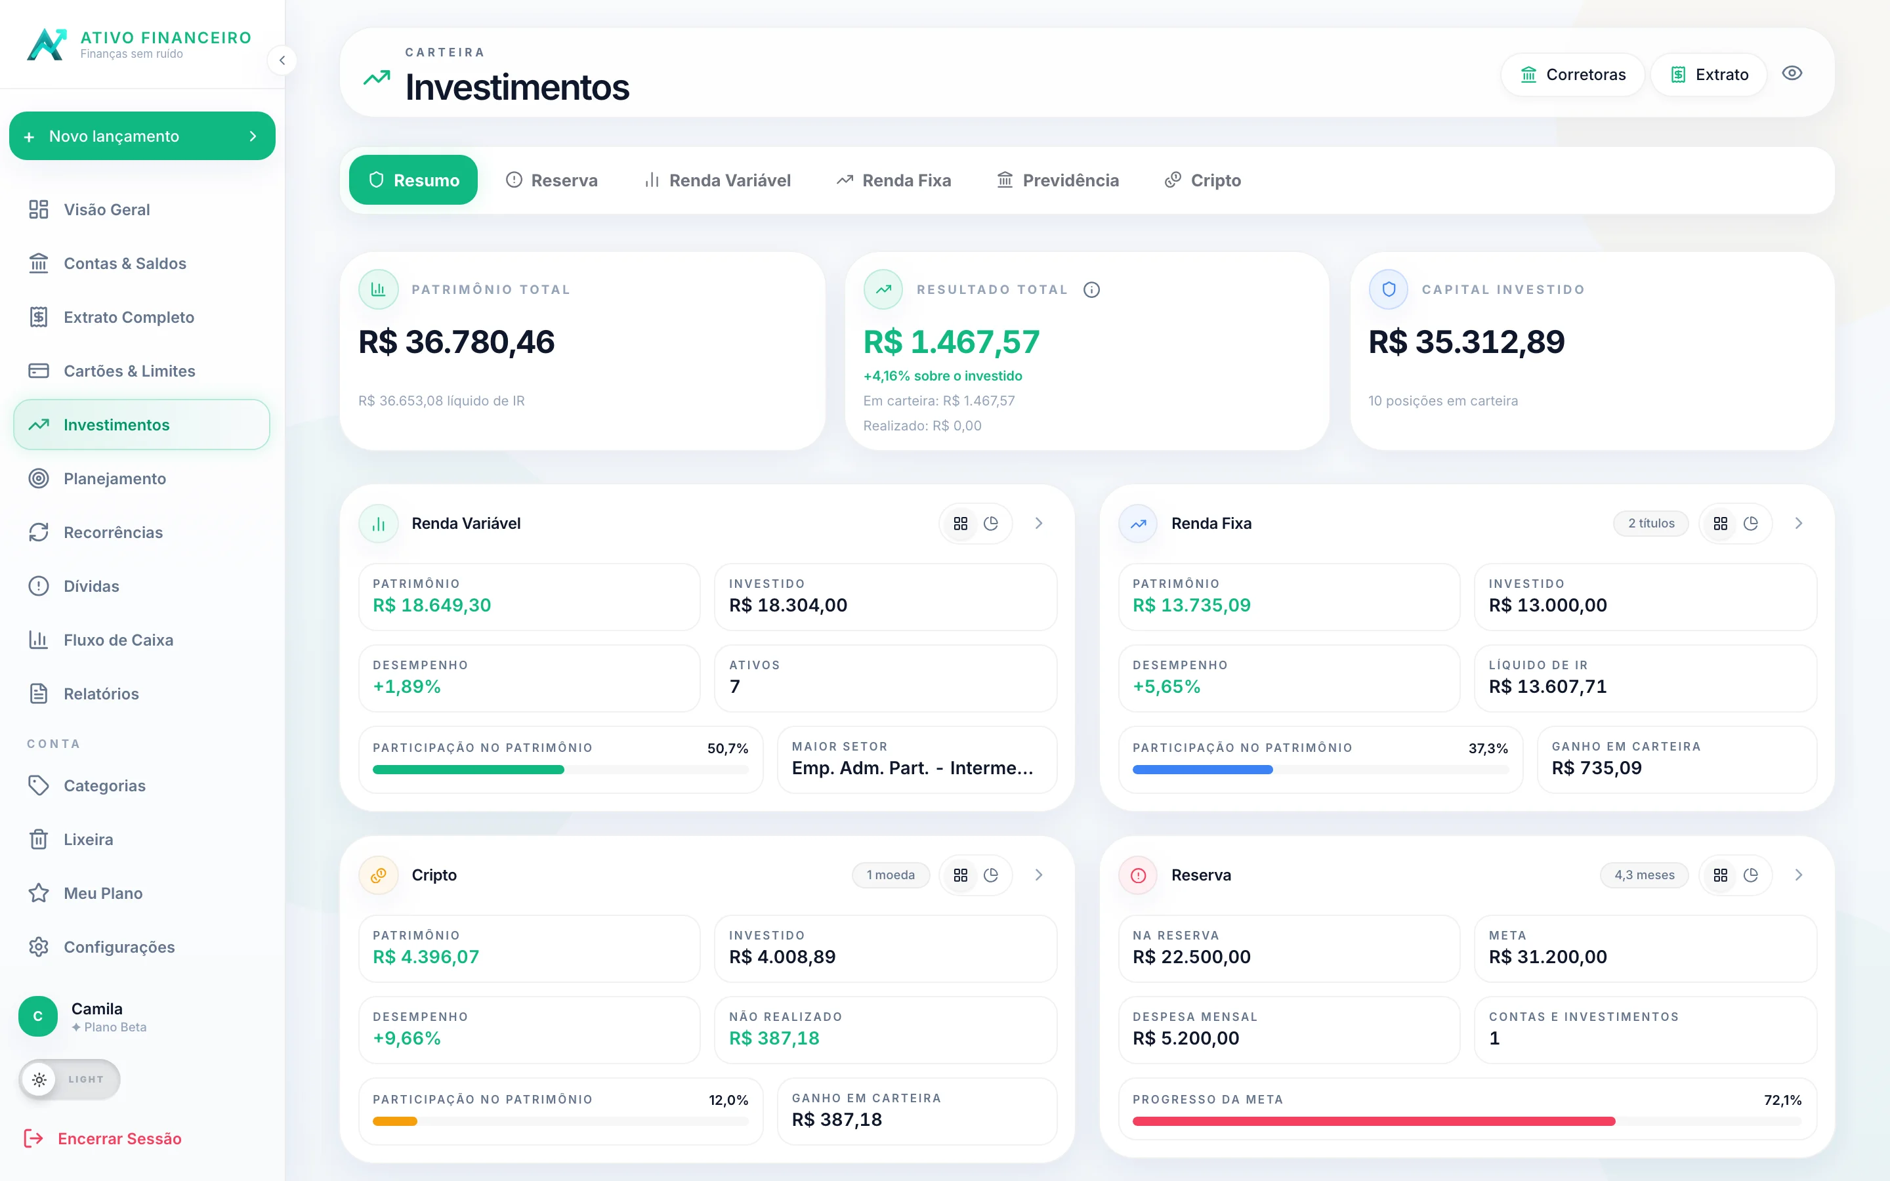This screenshot has width=1890, height=1181.
Task: Click the 4,3 meses badge
Action: (1644, 875)
